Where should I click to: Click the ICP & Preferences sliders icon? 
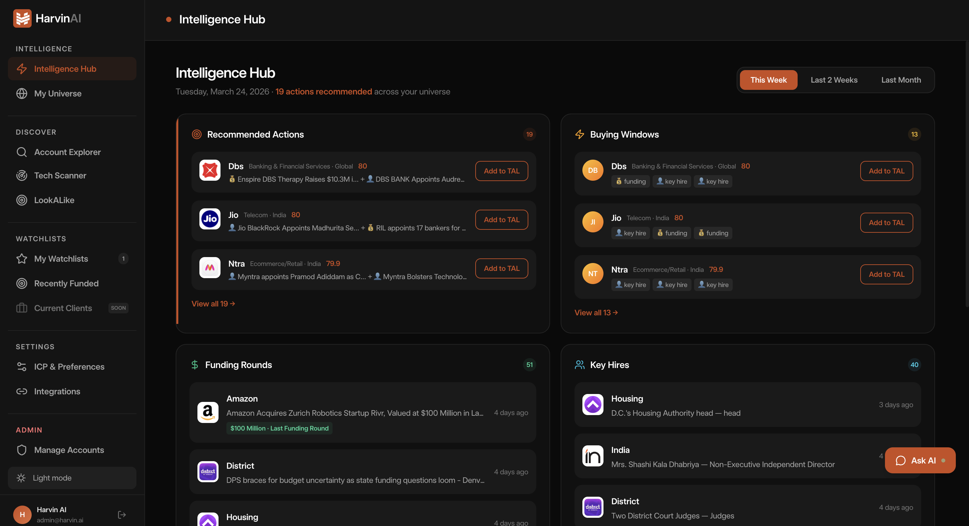tap(22, 367)
